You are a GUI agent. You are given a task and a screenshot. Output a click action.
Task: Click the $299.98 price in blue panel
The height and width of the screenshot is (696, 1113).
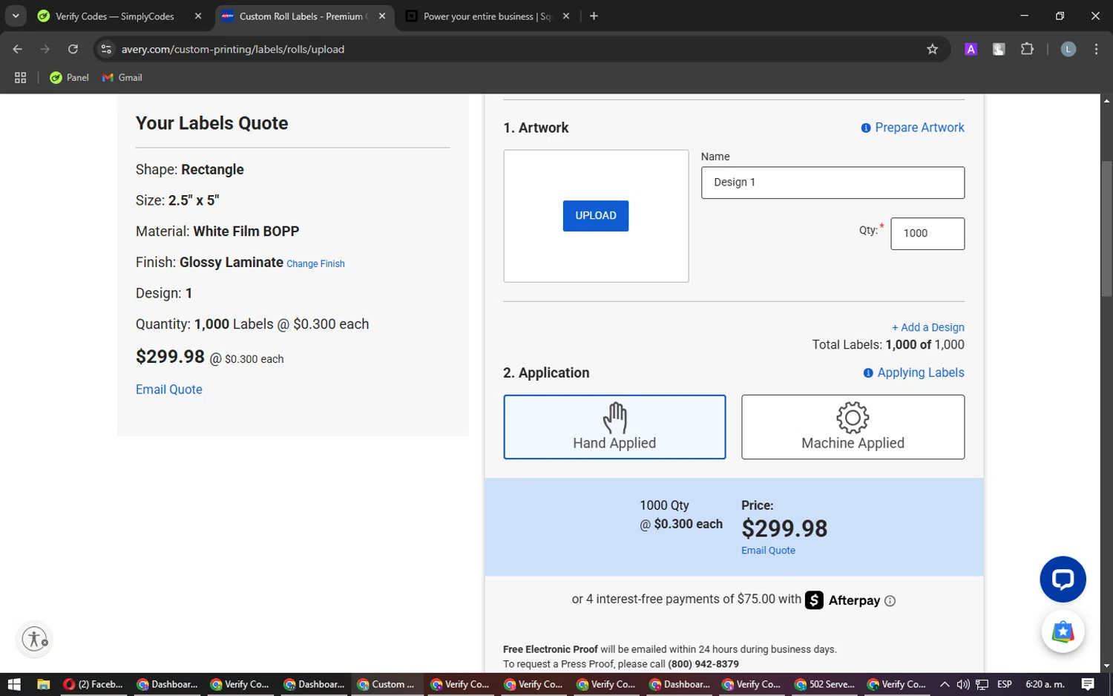point(784,528)
